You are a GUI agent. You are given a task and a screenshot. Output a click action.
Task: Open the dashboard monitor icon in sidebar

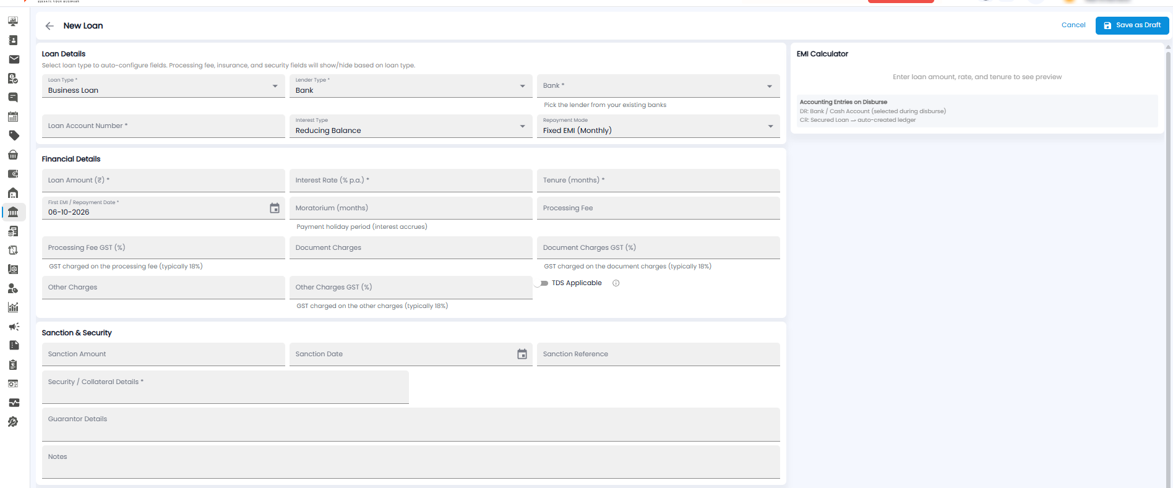[13, 21]
